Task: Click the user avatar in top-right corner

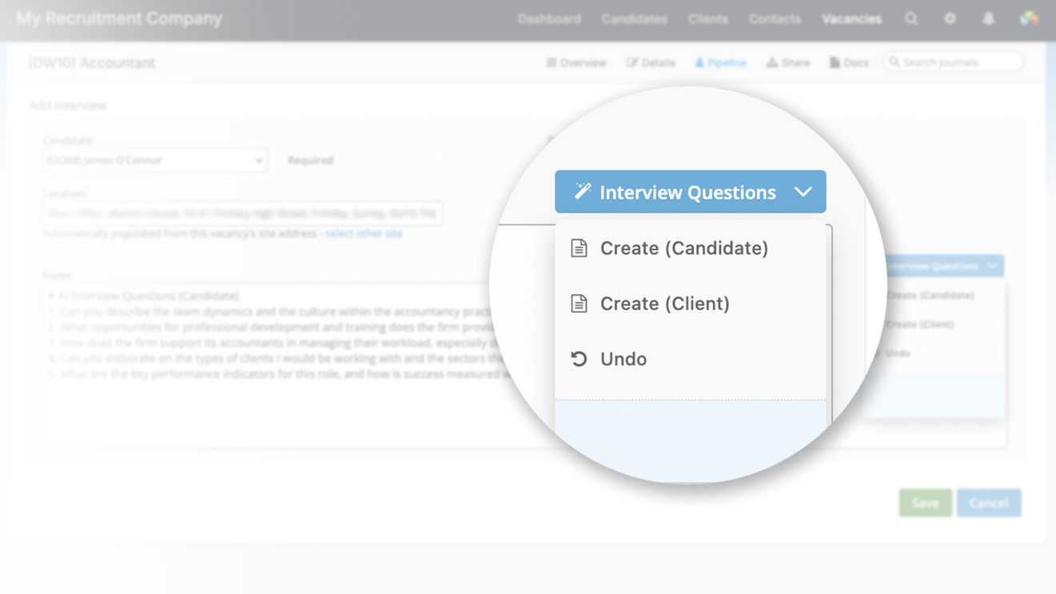Action: click(1030, 18)
